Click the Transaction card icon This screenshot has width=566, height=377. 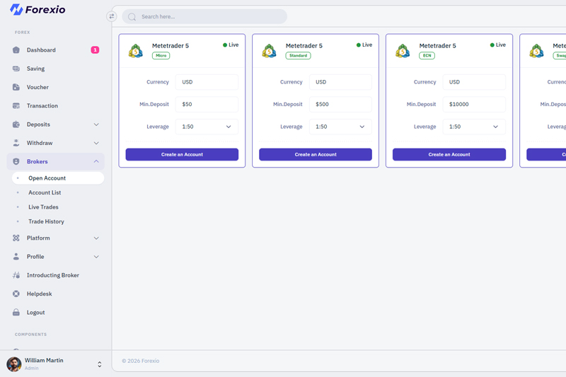[x=16, y=106]
